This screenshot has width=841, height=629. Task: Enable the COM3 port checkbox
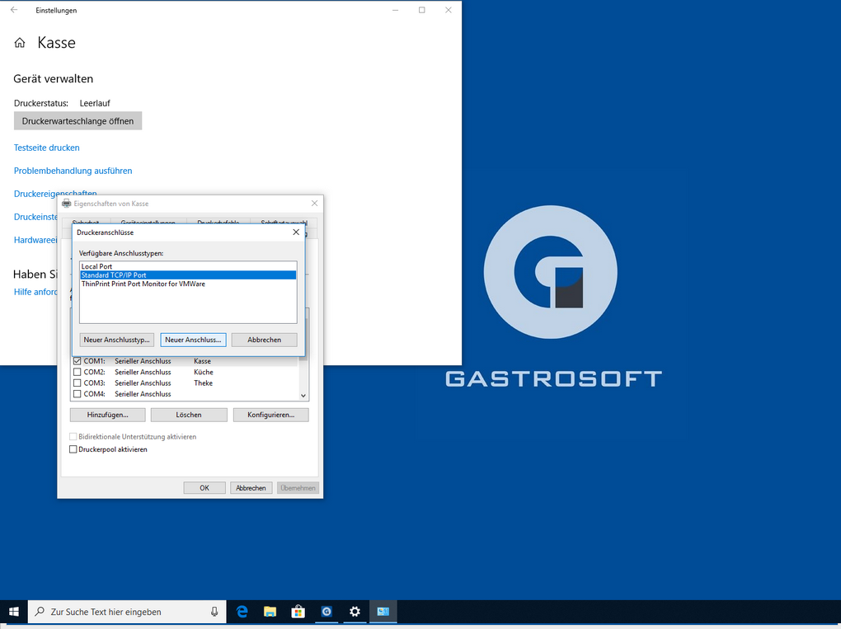[78, 383]
